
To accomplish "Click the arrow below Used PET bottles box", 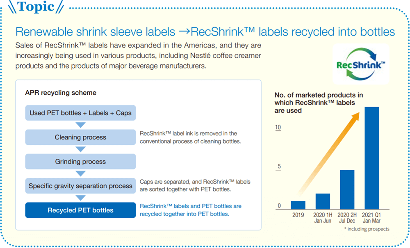I will pyautogui.click(x=80, y=125).
